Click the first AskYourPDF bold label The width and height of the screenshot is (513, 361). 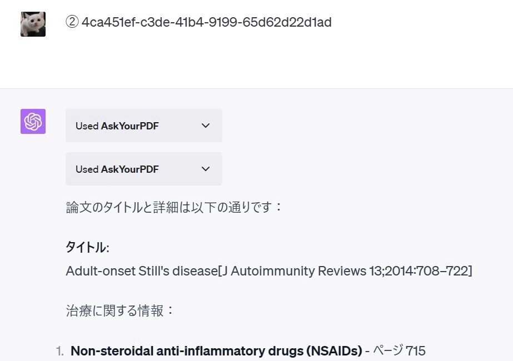coord(130,126)
